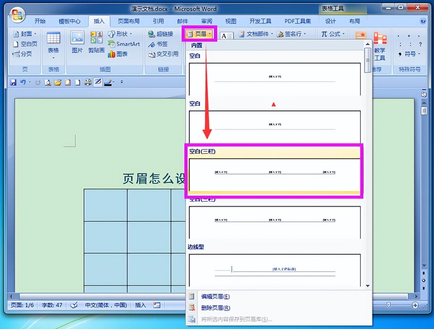Switch to the Template Center (模板中心) tab

[x=70, y=21]
